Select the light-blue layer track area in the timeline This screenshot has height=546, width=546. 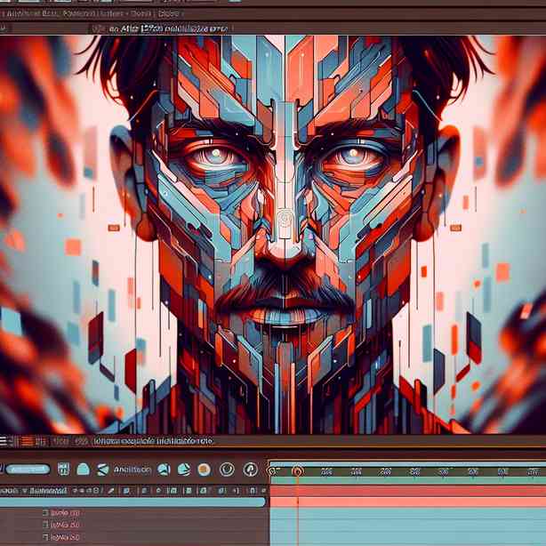408,526
